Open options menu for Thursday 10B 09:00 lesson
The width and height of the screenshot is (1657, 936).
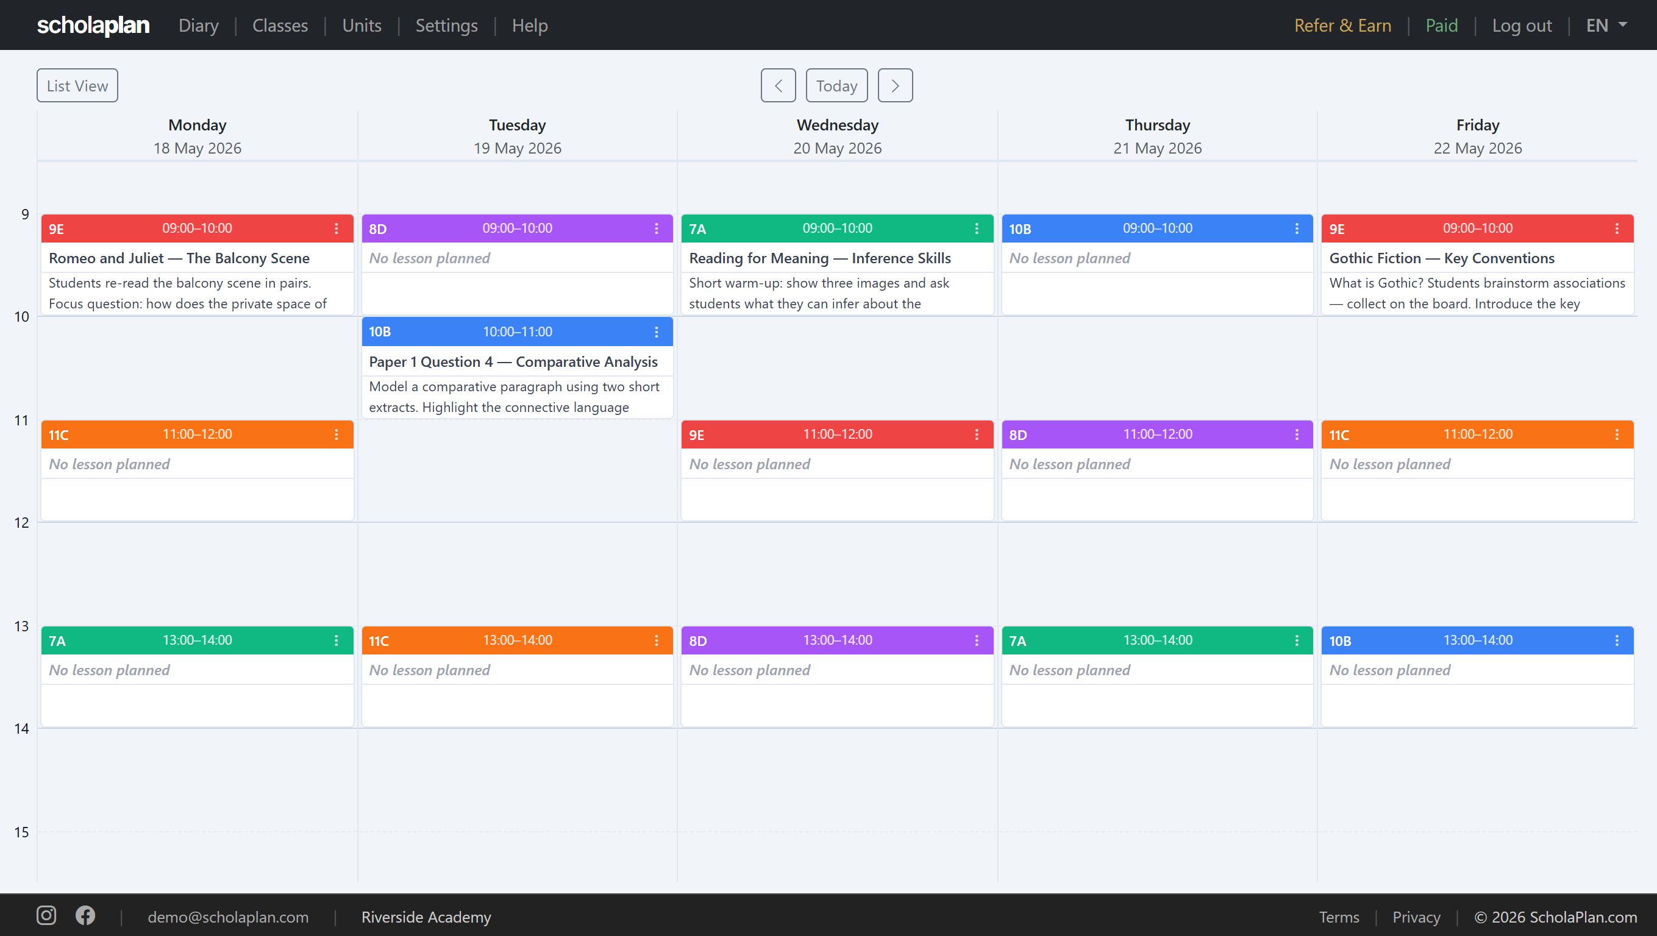point(1297,229)
